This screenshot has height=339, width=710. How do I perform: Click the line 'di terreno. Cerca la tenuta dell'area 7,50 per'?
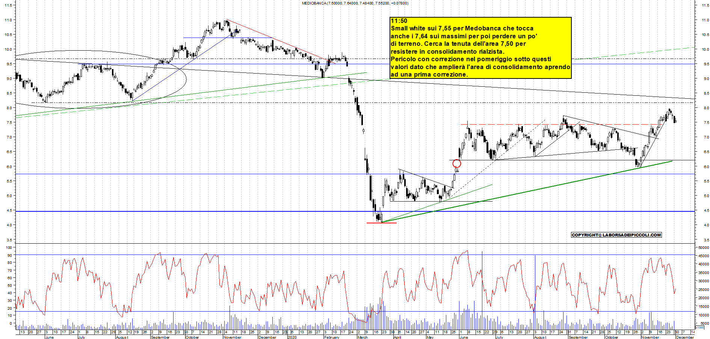[458, 44]
